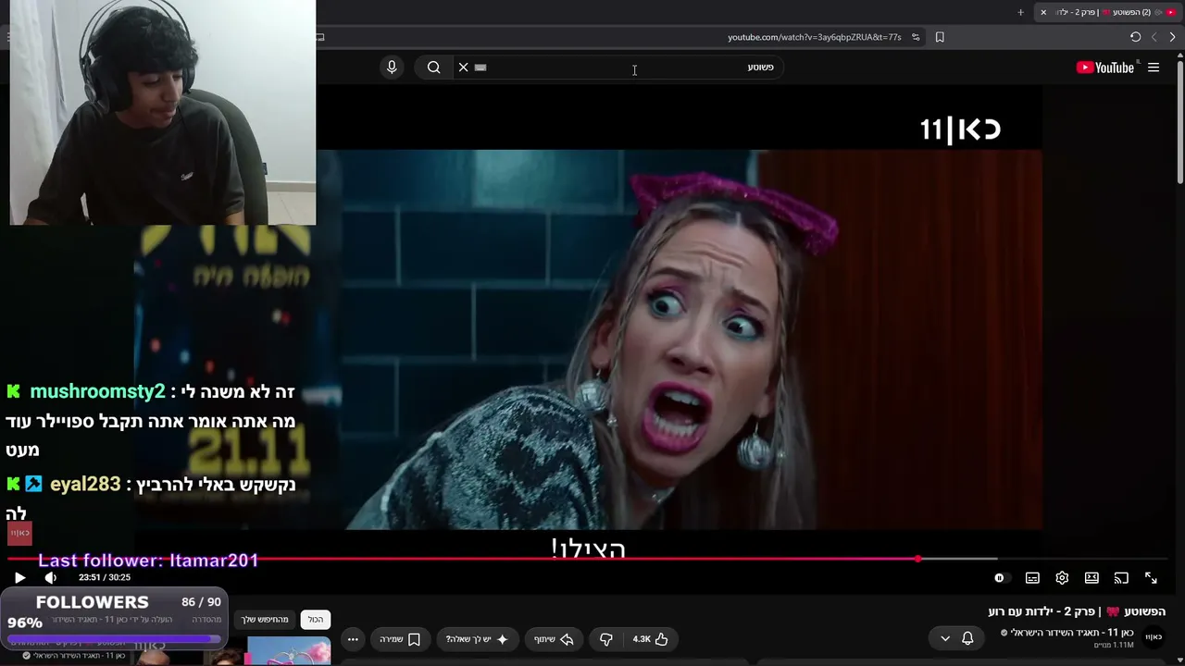Image resolution: width=1185 pixels, height=666 pixels.
Task: Click the voice search microphone icon
Action: coord(392,67)
